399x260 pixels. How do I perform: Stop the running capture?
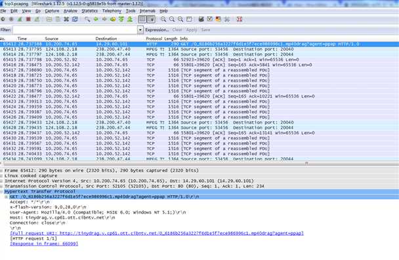point(28,19)
